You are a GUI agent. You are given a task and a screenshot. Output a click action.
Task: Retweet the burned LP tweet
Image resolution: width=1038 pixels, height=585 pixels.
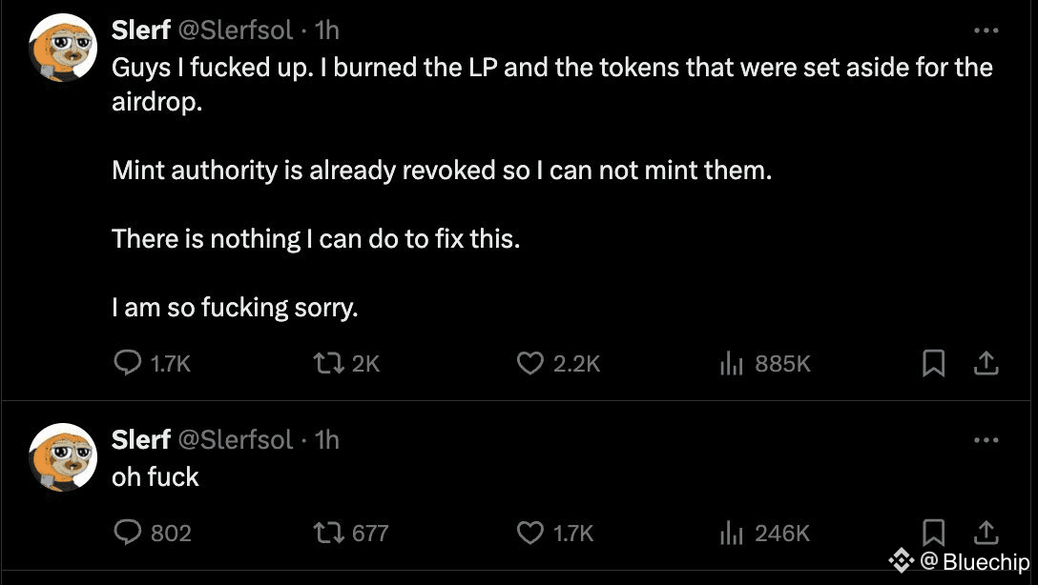(x=329, y=363)
